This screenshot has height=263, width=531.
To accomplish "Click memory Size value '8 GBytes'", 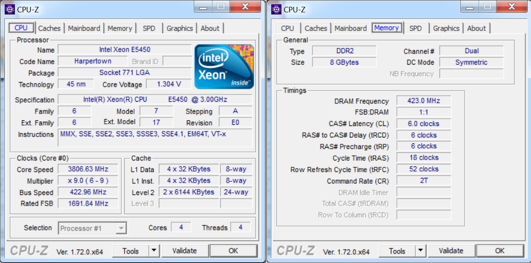I will point(344,62).
